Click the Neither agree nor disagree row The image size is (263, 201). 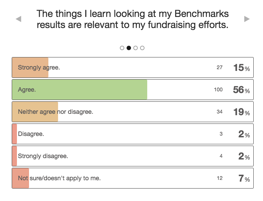(x=133, y=112)
